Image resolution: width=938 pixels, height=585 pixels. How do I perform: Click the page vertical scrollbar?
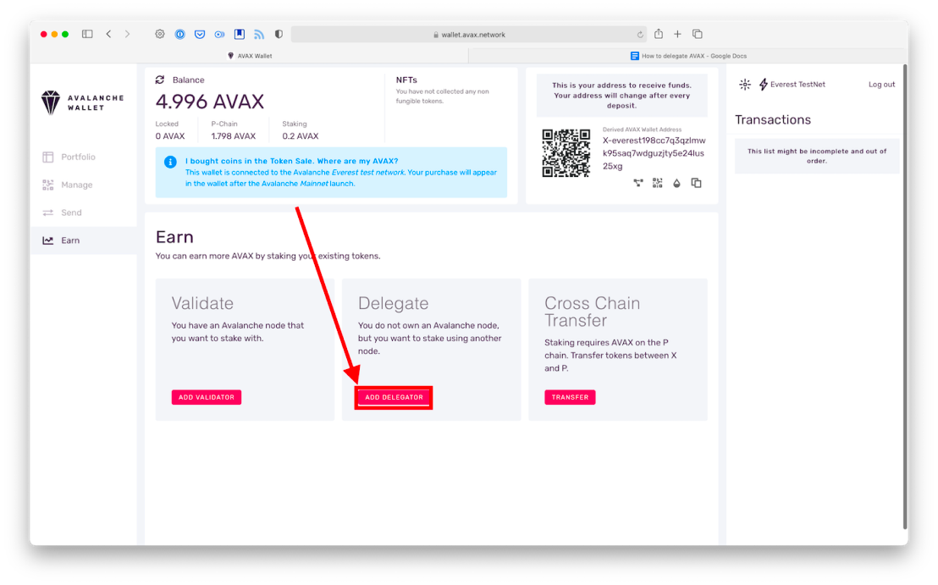pyautogui.click(x=904, y=296)
